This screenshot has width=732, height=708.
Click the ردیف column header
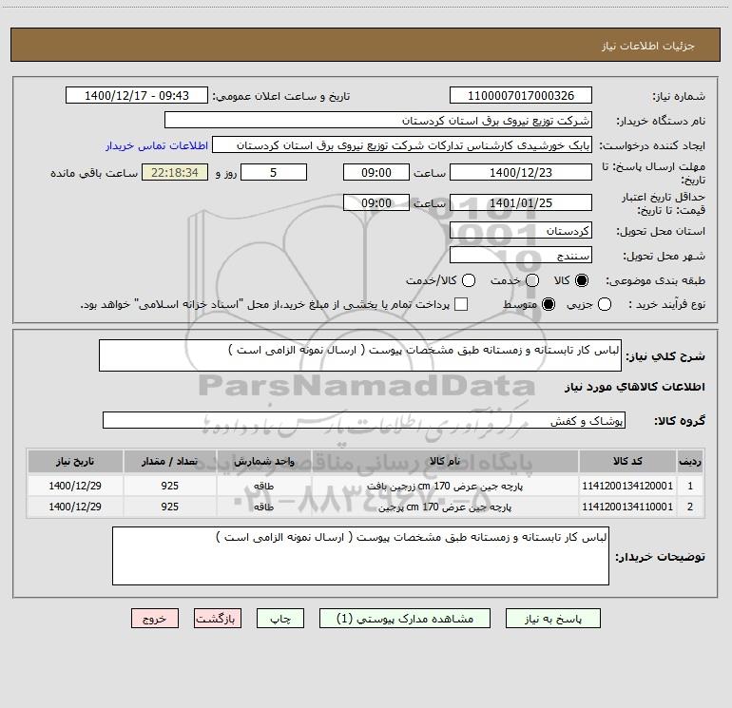(690, 462)
